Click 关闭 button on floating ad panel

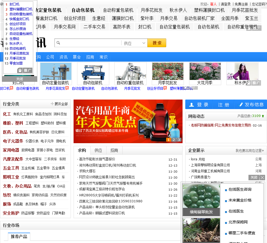(254, 177)
